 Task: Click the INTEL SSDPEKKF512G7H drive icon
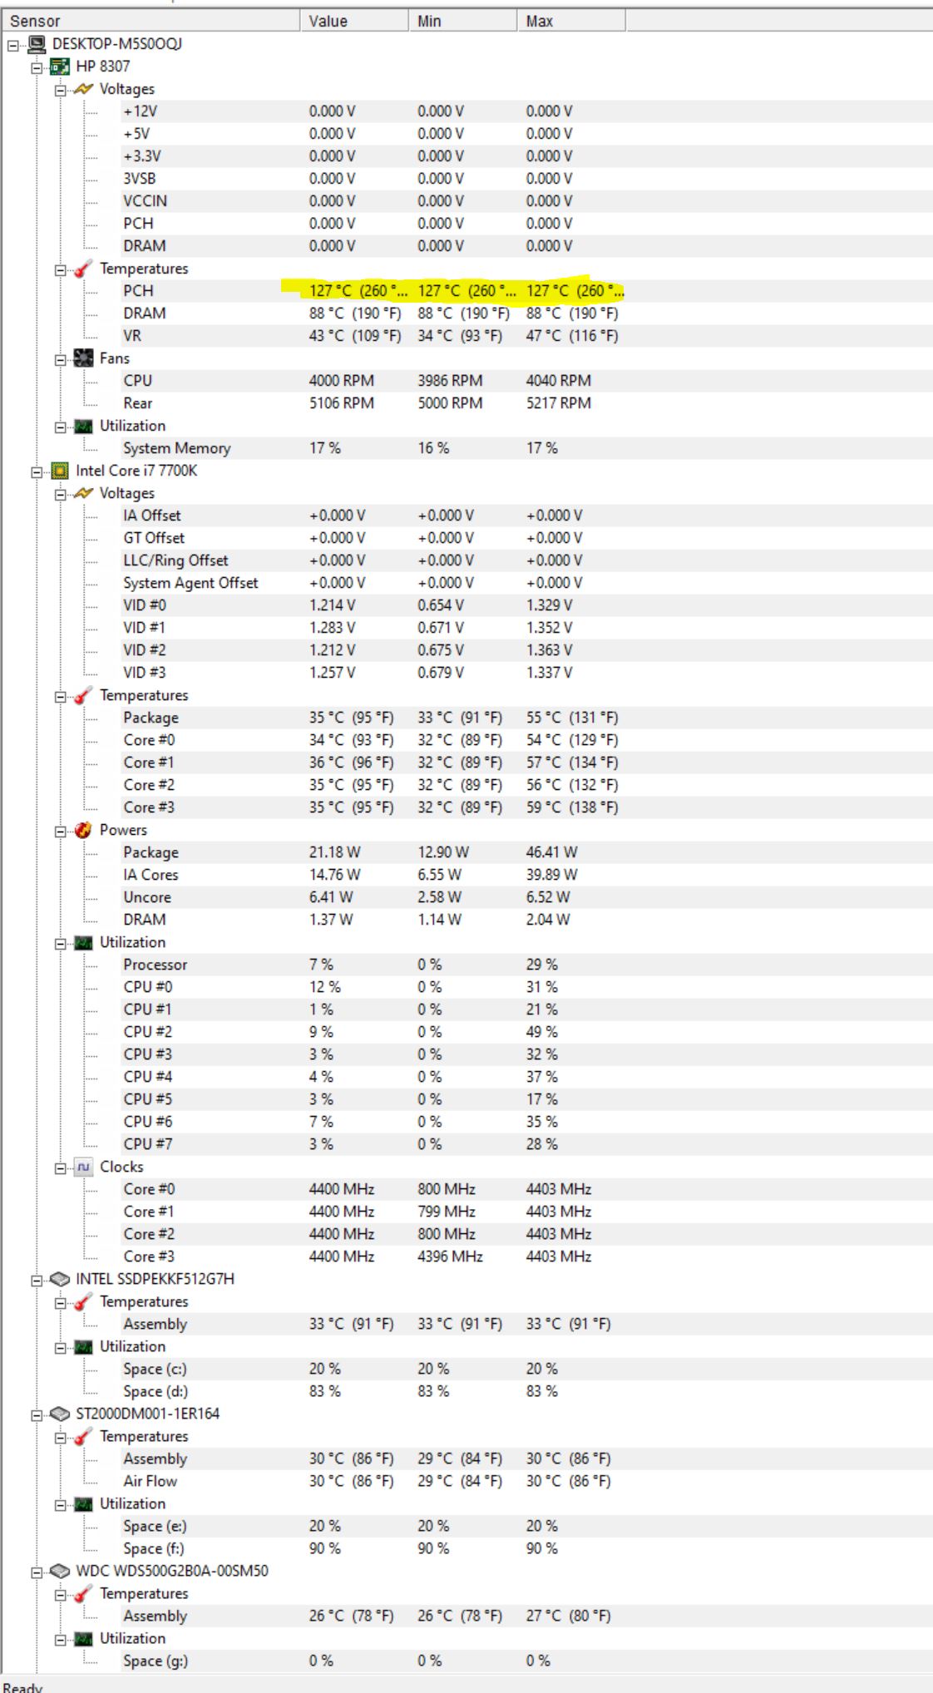pos(60,1279)
